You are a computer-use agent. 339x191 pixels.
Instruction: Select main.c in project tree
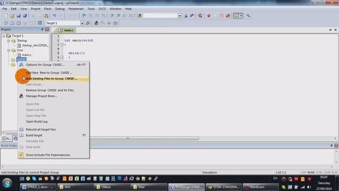pyautogui.click(x=26, y=55)
